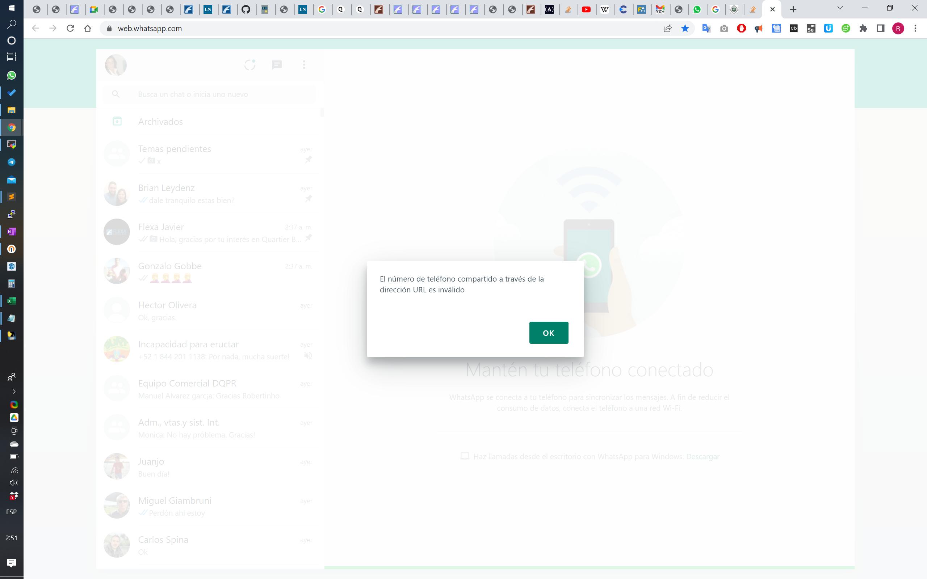The height and width of the screenshot is (579, 927).
Task: Open Excel from the taskbar
Action: (x=12, y=301)
